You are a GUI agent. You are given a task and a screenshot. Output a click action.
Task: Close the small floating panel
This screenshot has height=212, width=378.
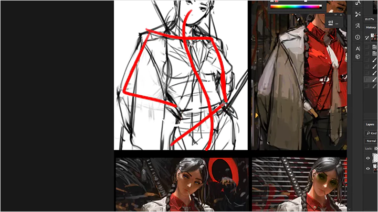tap(341, 15)
